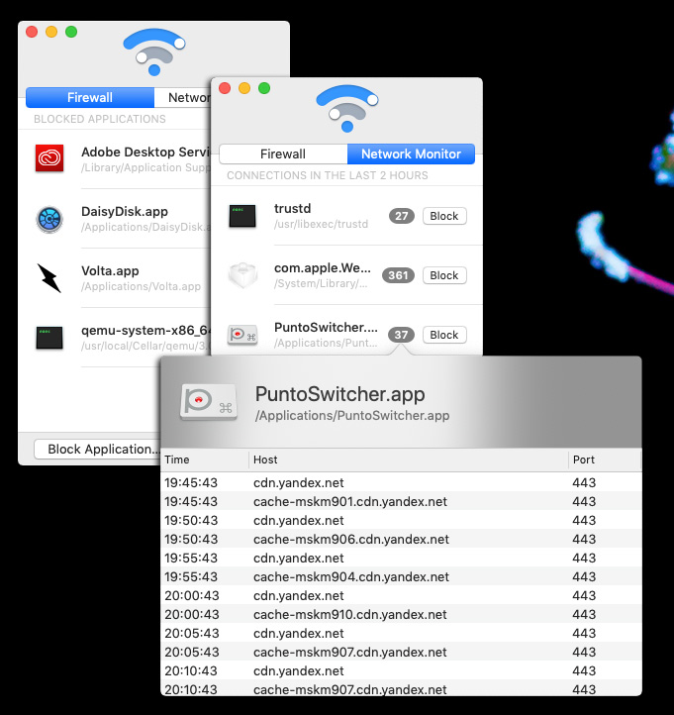
Task: Select cdn.yandex.net row at 20:10:43
Action: (x=401, y=670)
